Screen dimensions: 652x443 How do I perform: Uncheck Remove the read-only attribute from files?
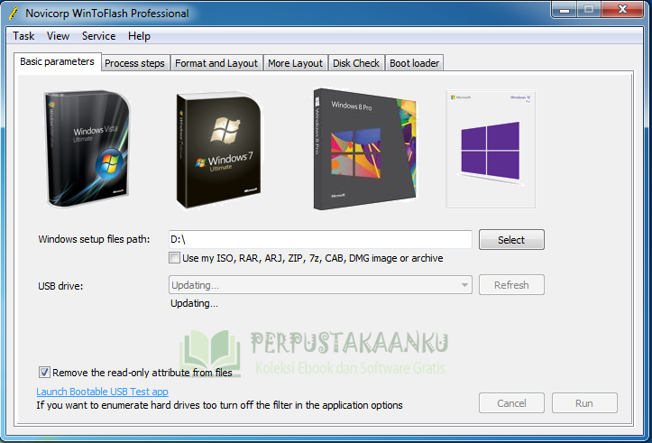(x=44, y=373)
